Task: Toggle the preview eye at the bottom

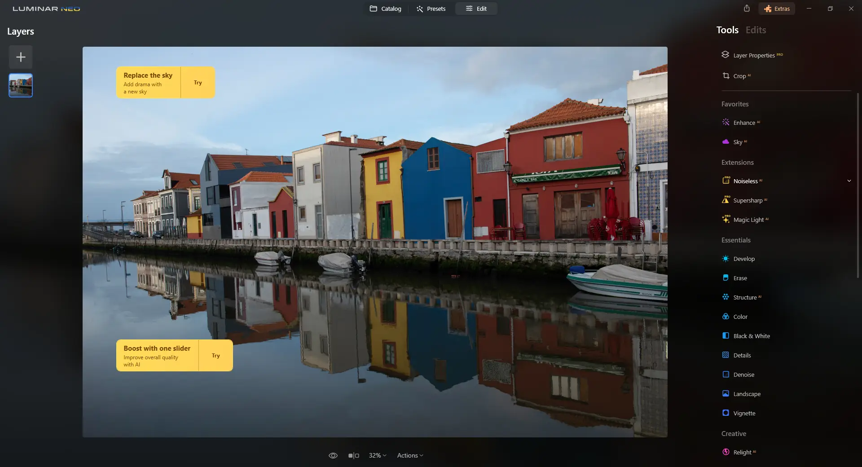Action: tap(333, 455)
